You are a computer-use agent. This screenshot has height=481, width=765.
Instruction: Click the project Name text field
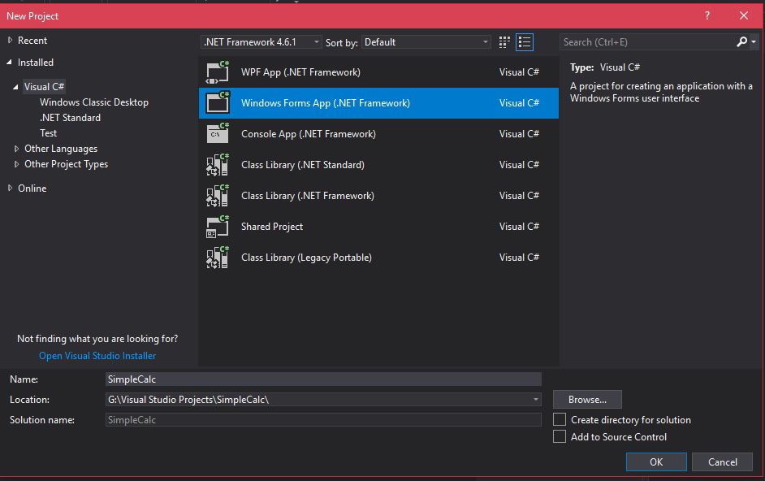(x=323, y=379)
